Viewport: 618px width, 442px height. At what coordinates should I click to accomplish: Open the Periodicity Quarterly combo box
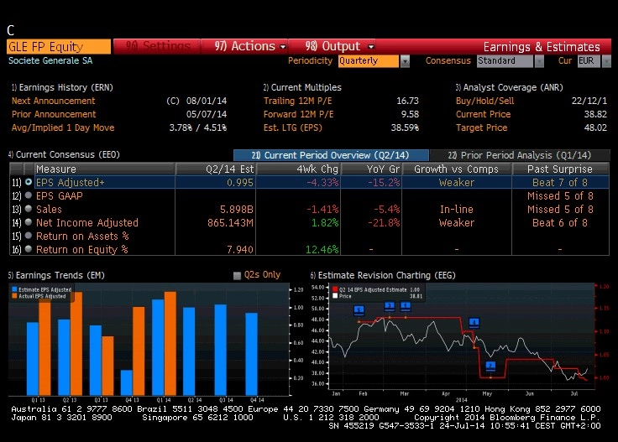point(368,61)
